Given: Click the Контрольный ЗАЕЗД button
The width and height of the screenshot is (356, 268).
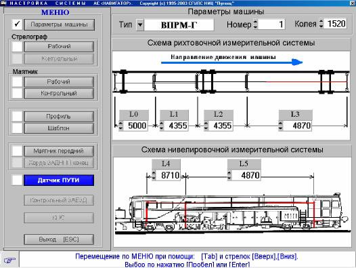Looking at the screenshot, I should [59, 200].
